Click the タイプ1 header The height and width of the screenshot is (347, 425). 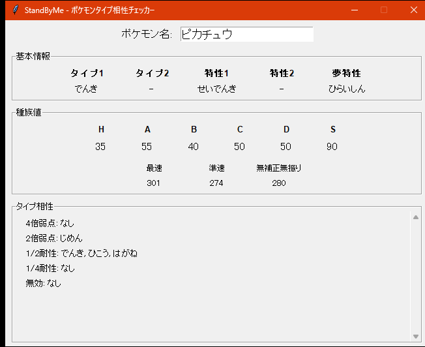[87, 73]
